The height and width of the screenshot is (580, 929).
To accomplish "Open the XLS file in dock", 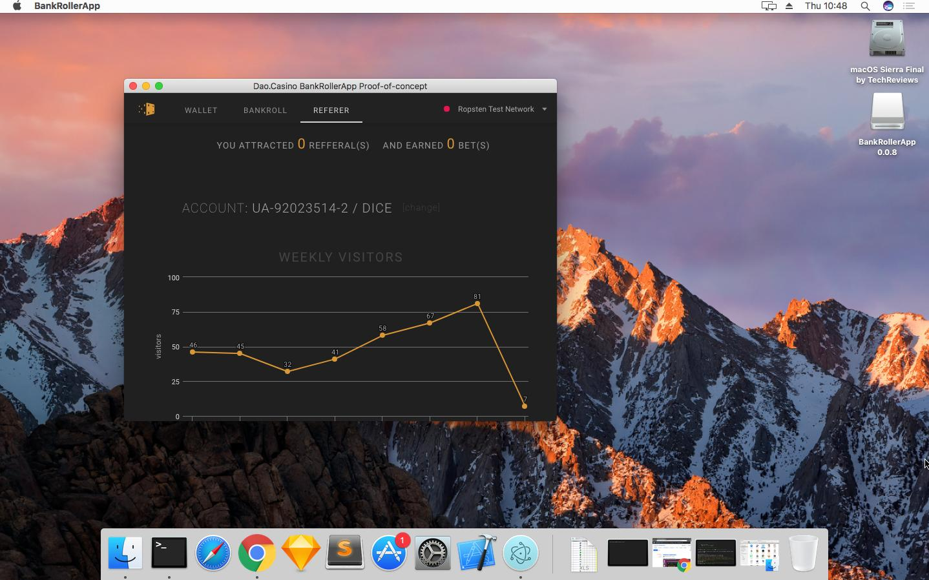I will coord(583,554).
